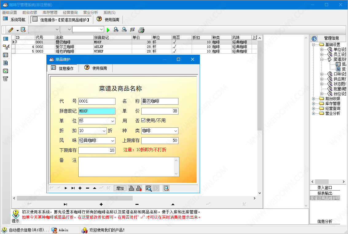The image size is (348, 234).
Task: Expand the 前台收银 tree node
Action: point(314,99)
